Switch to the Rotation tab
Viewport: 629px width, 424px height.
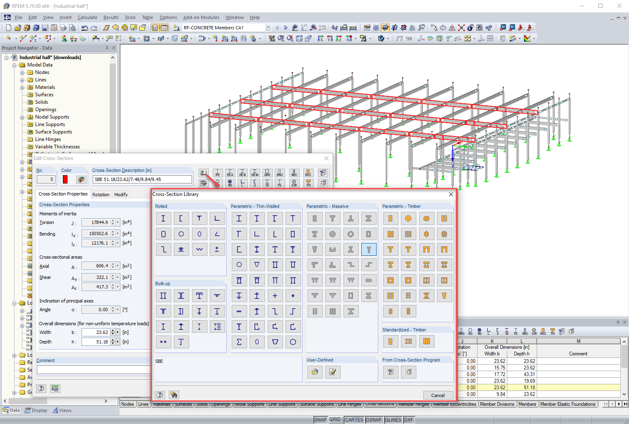coord(101,195)
